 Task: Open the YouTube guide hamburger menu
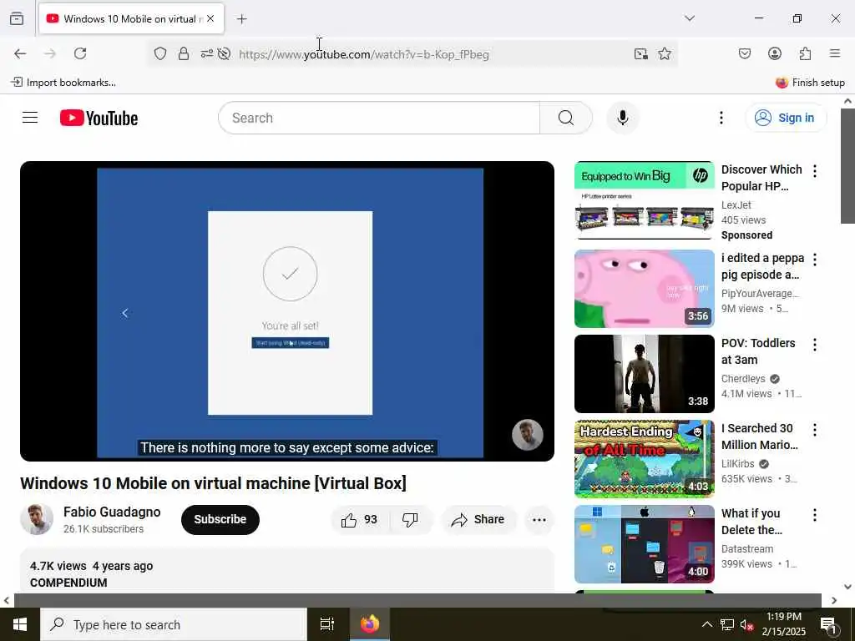[30, 118]
